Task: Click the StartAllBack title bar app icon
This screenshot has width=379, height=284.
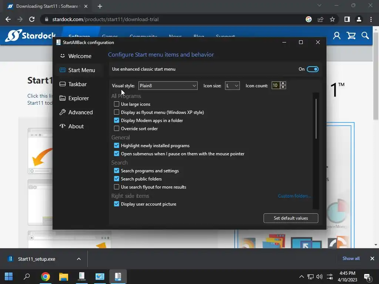Action: (x=58, y=42)
